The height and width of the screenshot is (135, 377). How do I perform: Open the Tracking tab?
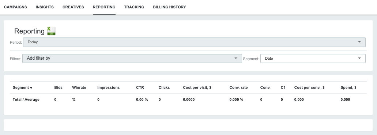(x=134, y=7)
